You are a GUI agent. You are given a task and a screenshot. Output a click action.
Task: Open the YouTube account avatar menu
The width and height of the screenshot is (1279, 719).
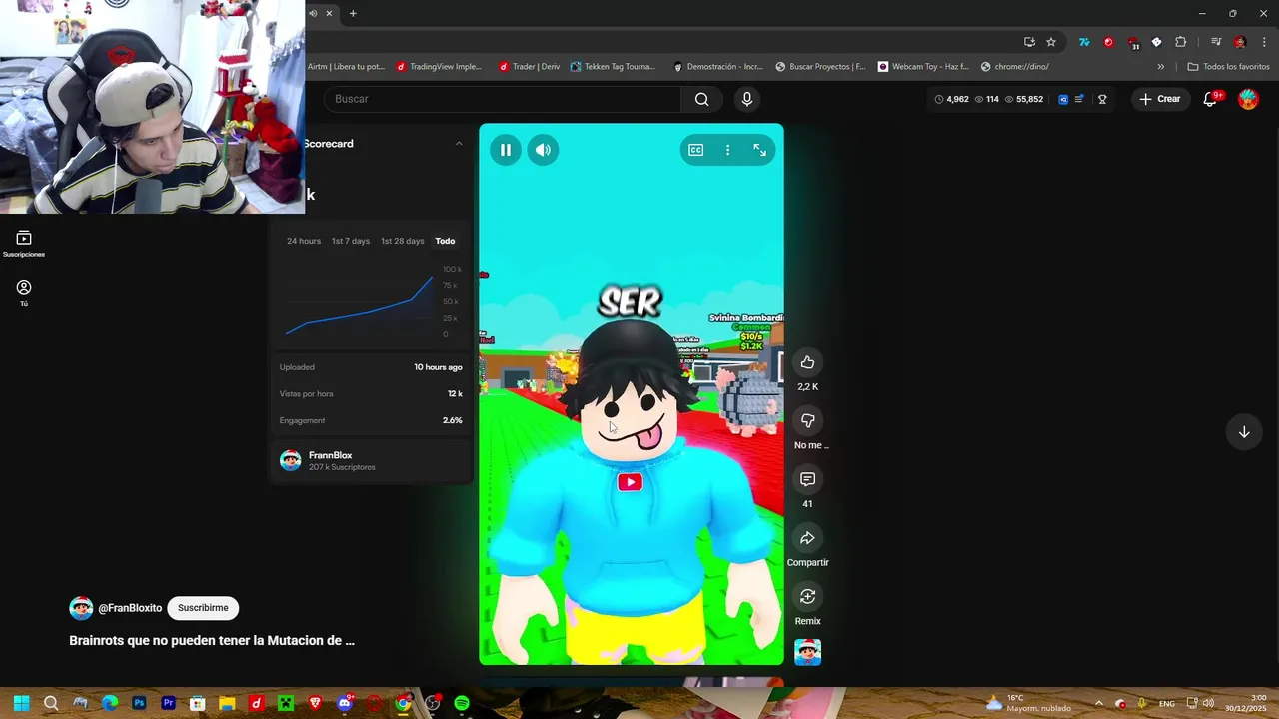[1248, 99]
